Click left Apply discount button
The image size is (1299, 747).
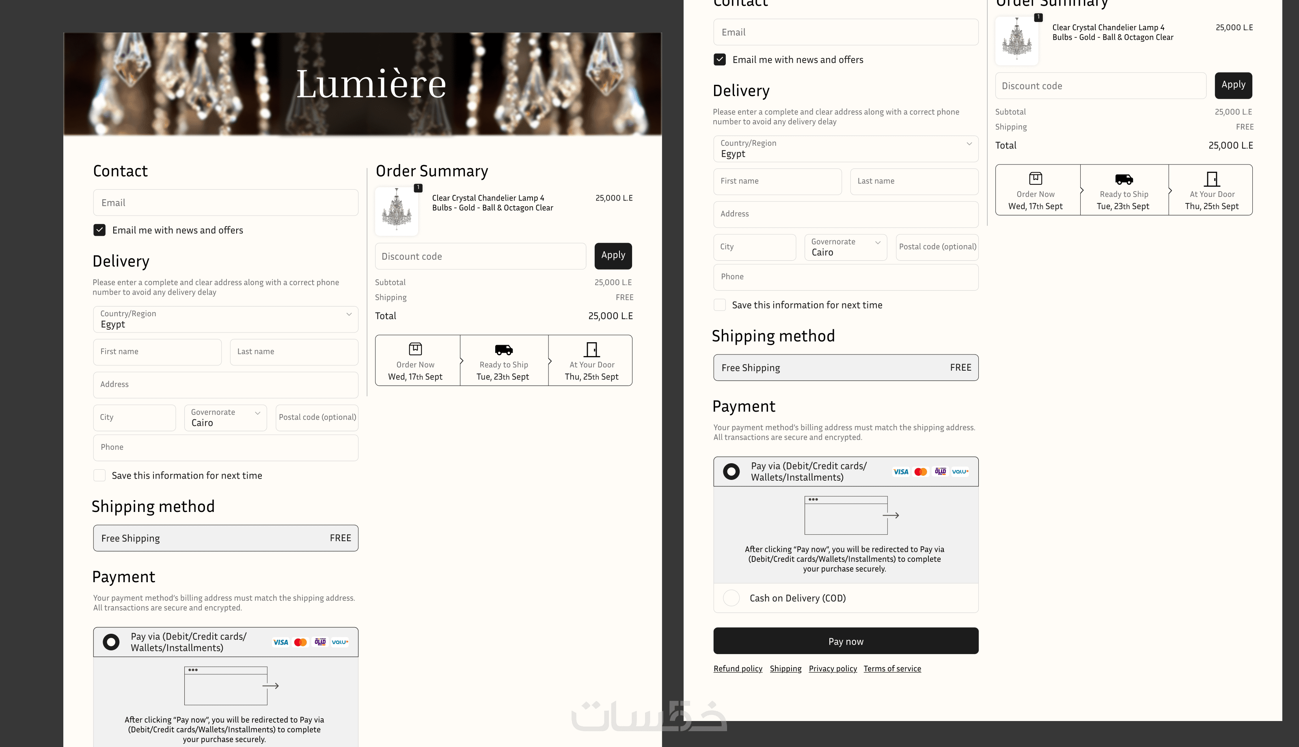pyautogui.click(x=613, y=255)
